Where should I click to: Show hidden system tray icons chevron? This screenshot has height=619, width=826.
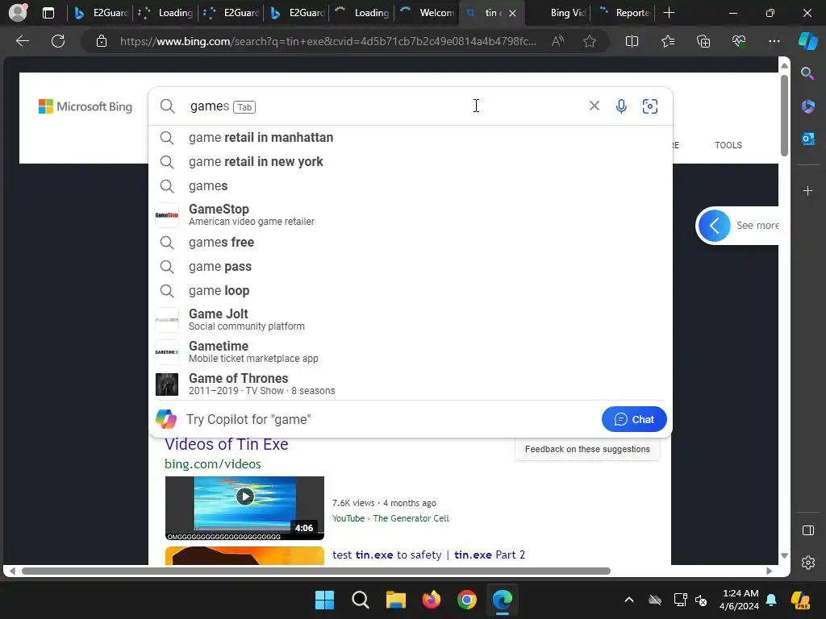point(629,600)
